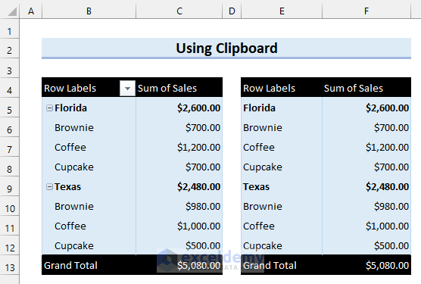The width and height of the screenshot is (421, 284).
Task: Select column E header
Action: coord(282,11)
